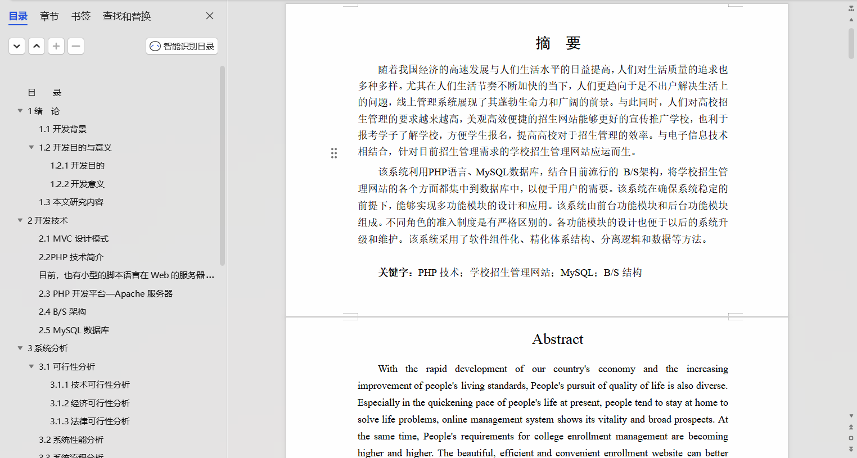Jump to 2.4 B/S 架构
857x458 pixels.
[x=62, y=312]
